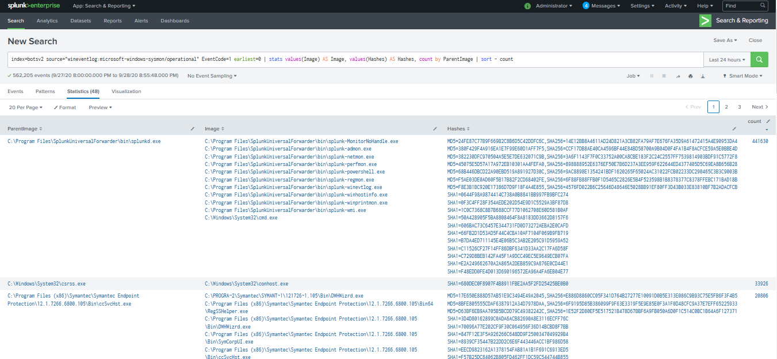Screen dimensions: 777x359
Task: Click the pencil edit icon on ParentImage column
Action: point(192,129)
